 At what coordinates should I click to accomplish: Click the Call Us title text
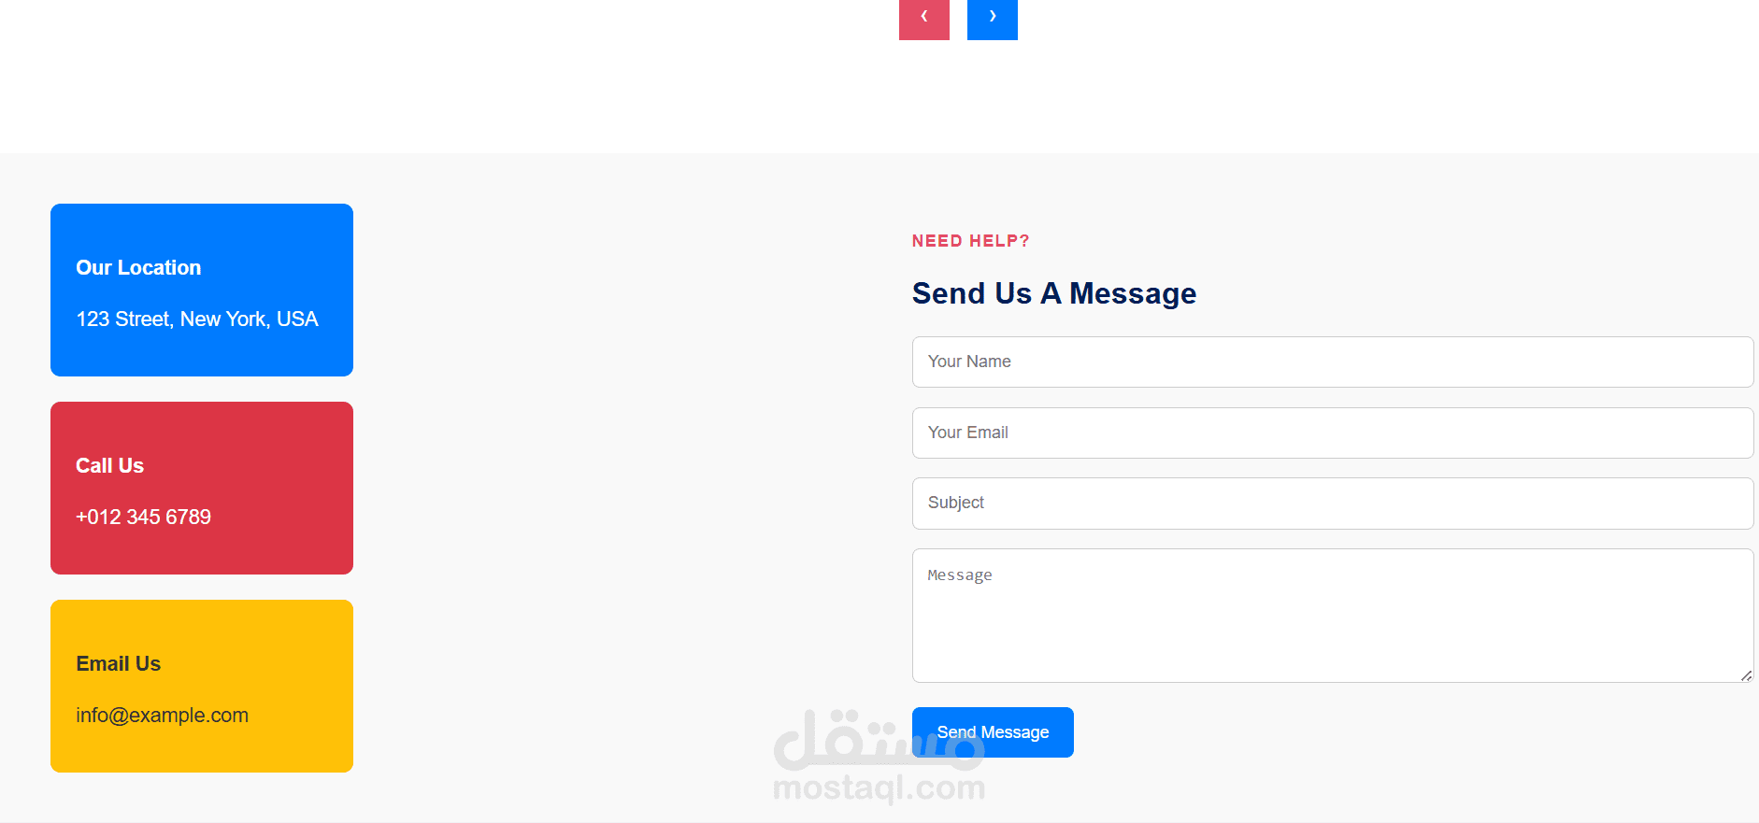110,466
